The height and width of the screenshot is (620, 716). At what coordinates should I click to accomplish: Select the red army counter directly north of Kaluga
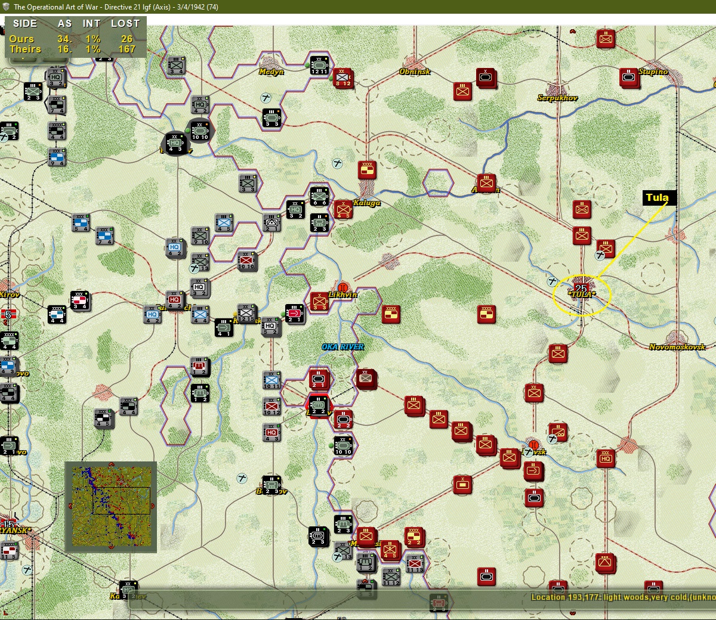point(367,169)
